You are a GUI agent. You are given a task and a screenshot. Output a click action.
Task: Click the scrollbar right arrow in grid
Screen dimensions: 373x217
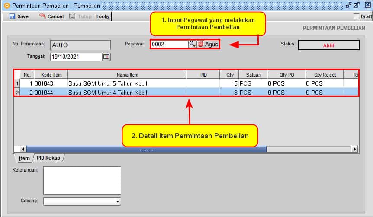tap(354, 149)
